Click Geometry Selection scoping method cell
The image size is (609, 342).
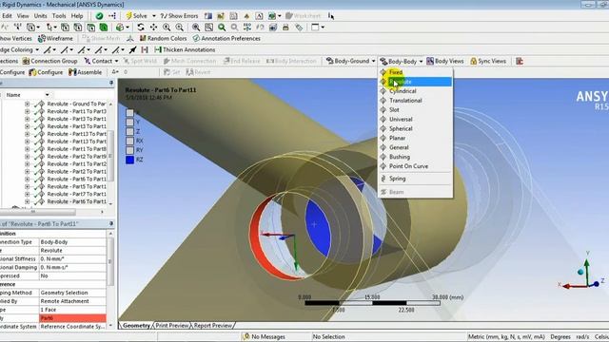[x=72, y=293]
